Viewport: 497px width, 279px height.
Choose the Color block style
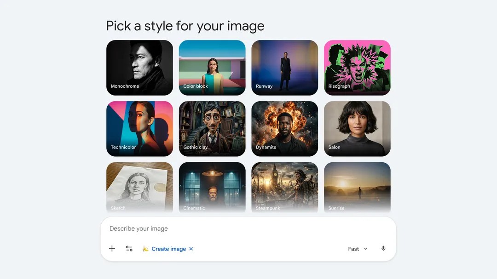[212, 68]
